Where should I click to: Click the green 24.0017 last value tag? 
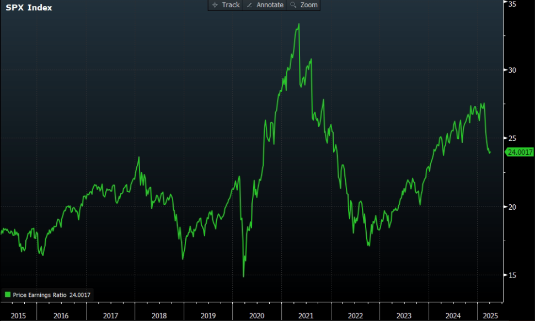coord(520,152)
